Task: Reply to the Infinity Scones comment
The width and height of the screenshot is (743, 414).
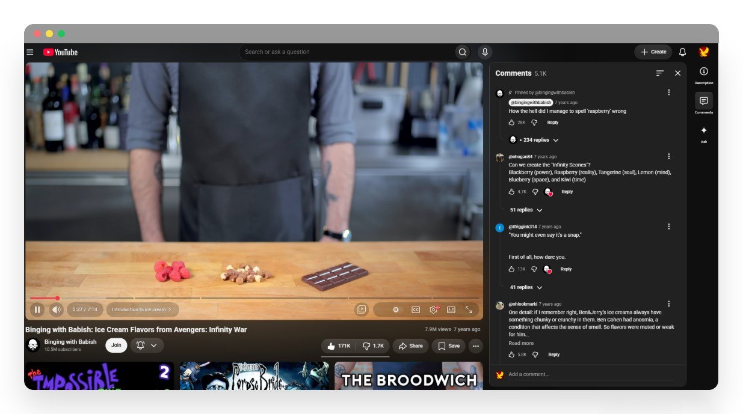Action: (x=567, y=192)
